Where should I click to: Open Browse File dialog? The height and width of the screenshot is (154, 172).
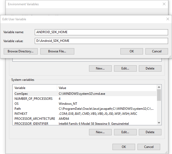[57, 51]
